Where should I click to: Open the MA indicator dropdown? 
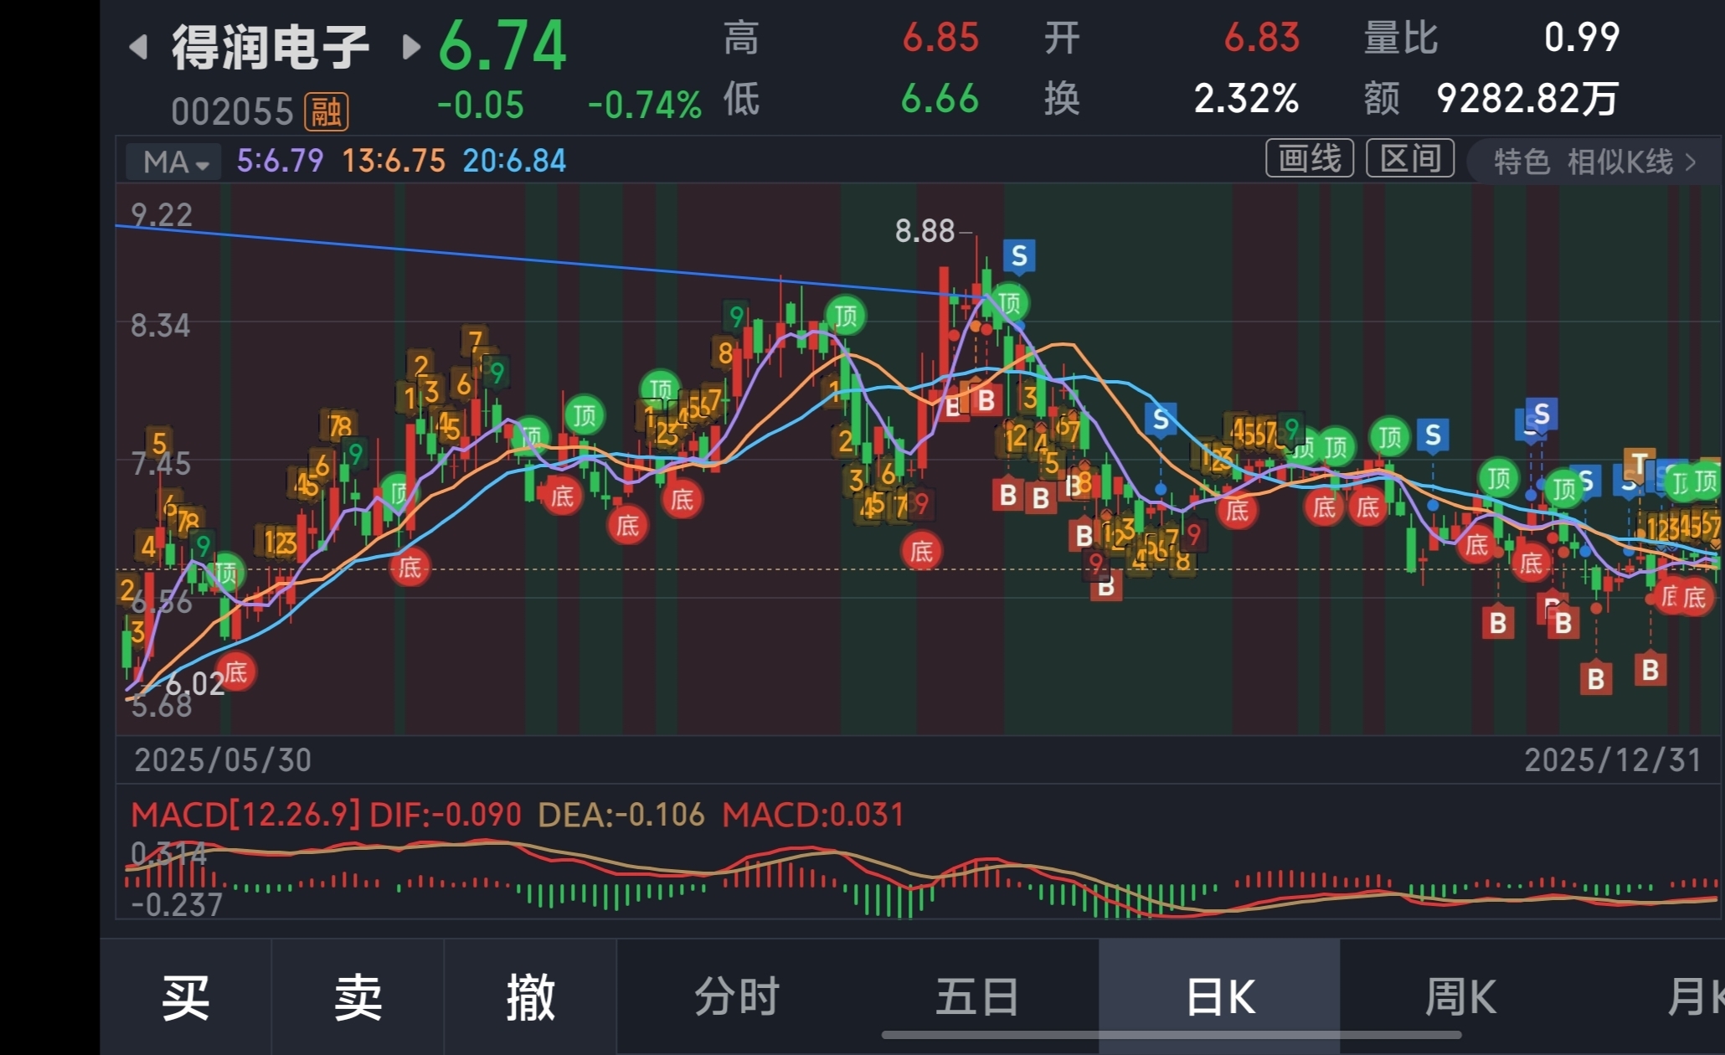pos(174,162)
